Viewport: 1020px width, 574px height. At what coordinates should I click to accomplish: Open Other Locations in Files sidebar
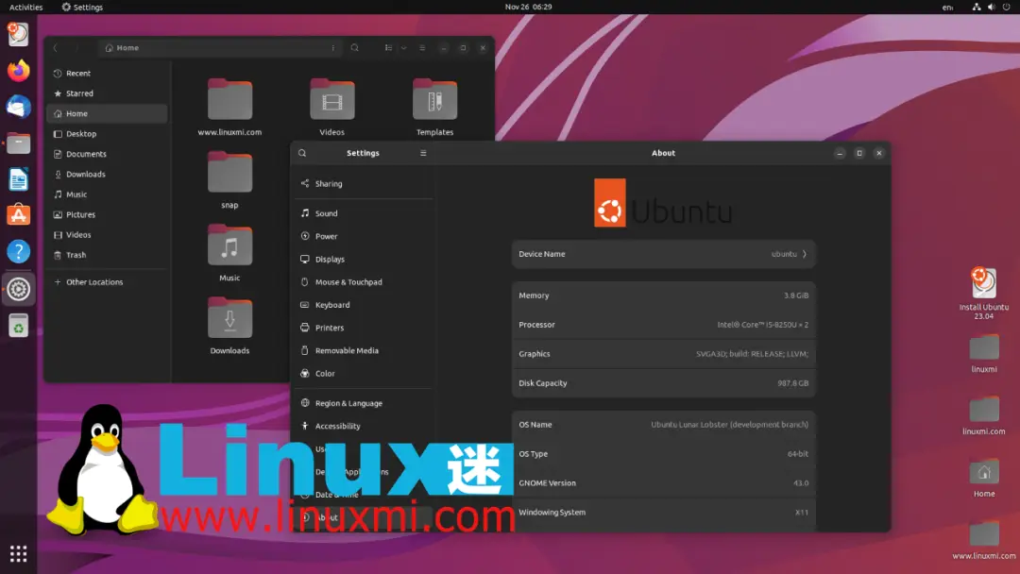tap(108, 282)
